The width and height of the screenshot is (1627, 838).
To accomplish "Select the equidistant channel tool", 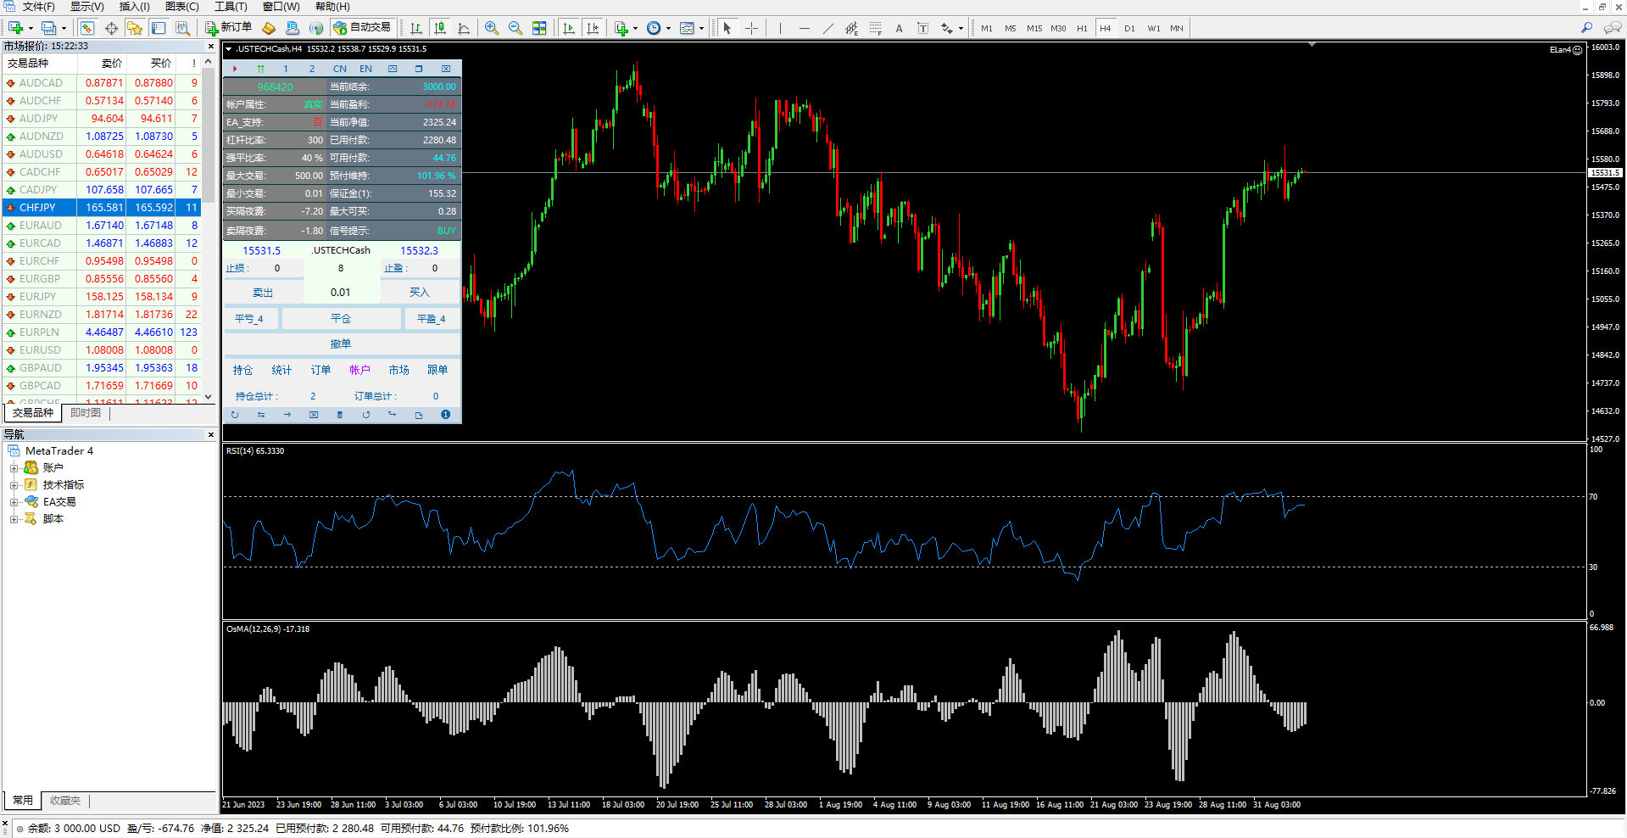I will [x=852, y=28].
